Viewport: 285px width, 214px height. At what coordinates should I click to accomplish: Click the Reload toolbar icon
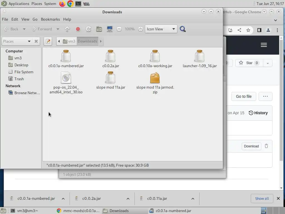[89, 29]
